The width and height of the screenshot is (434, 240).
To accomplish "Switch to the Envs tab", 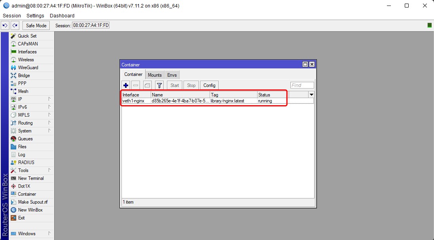I will point(172,75).
